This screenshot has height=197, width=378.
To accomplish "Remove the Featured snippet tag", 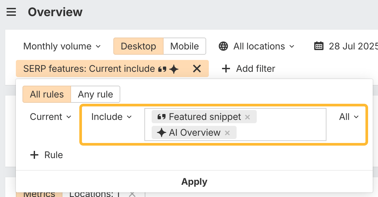I will tap(247, 117).
